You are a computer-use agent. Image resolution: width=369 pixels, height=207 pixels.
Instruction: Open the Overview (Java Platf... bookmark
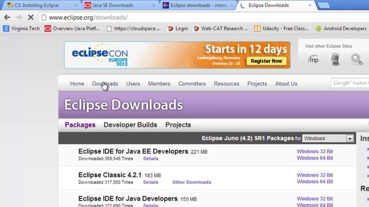click(72, 29)
